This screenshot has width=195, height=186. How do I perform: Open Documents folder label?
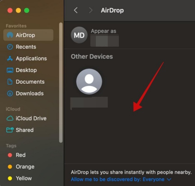[x=30, y=82]
